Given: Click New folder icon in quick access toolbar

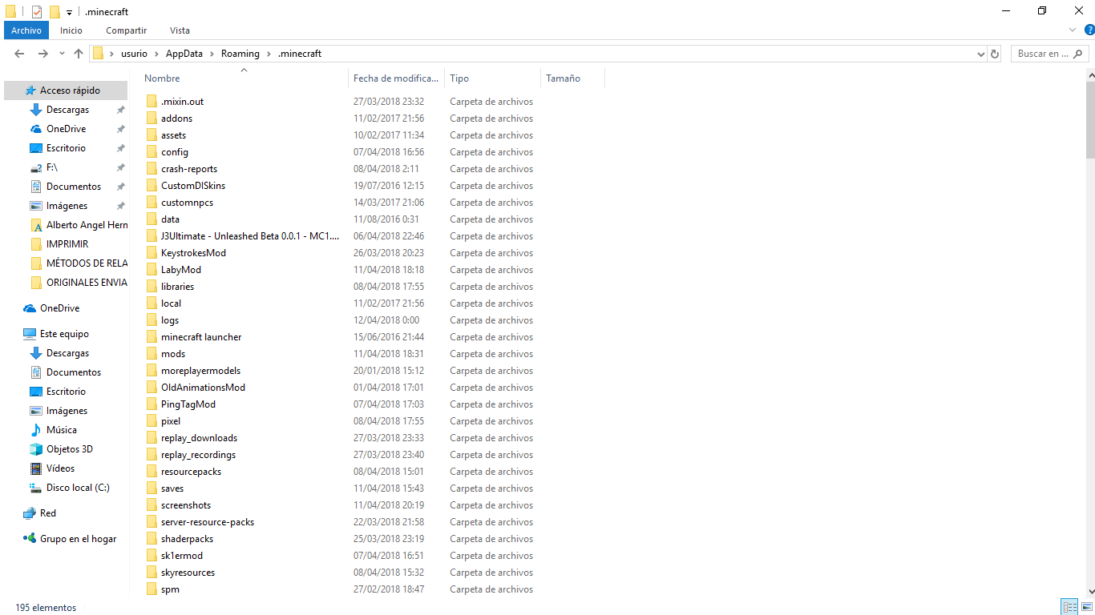Looking at the screenshot, I should click(55, 12).
